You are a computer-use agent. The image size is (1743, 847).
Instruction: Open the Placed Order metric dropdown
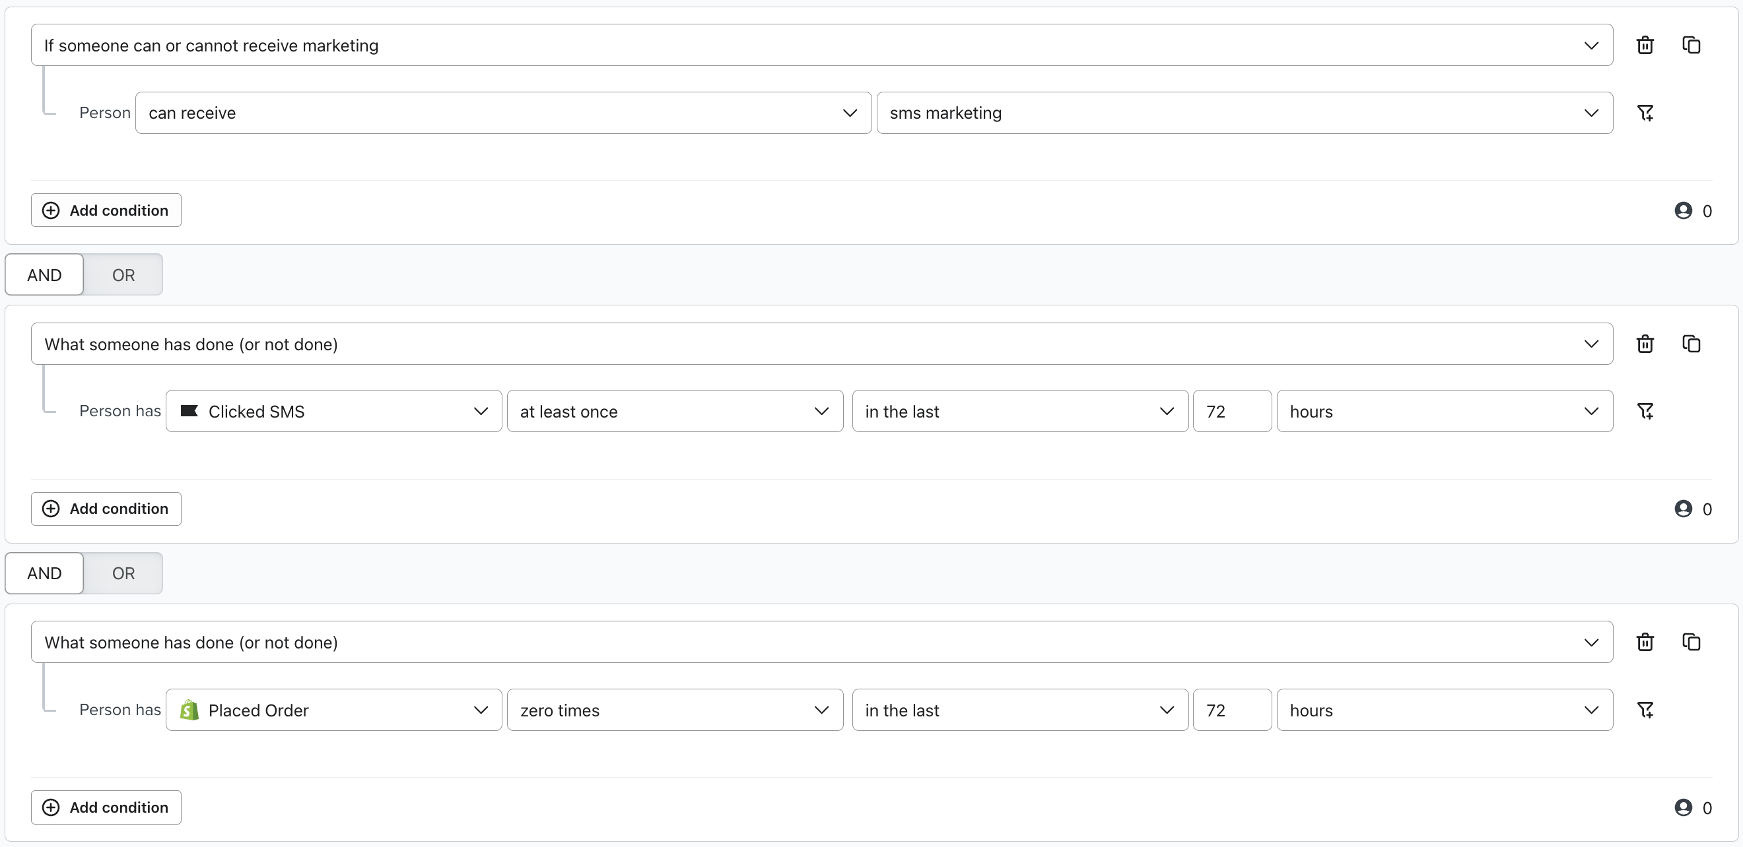point(333,710)
